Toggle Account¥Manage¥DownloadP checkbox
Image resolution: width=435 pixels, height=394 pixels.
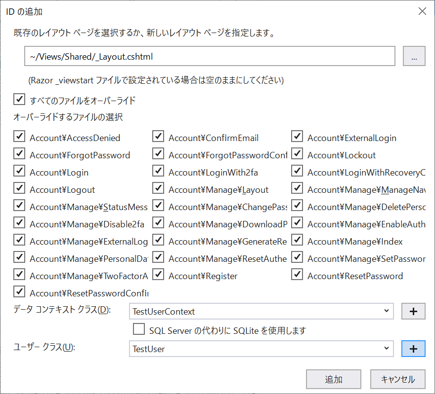point(158,223)
